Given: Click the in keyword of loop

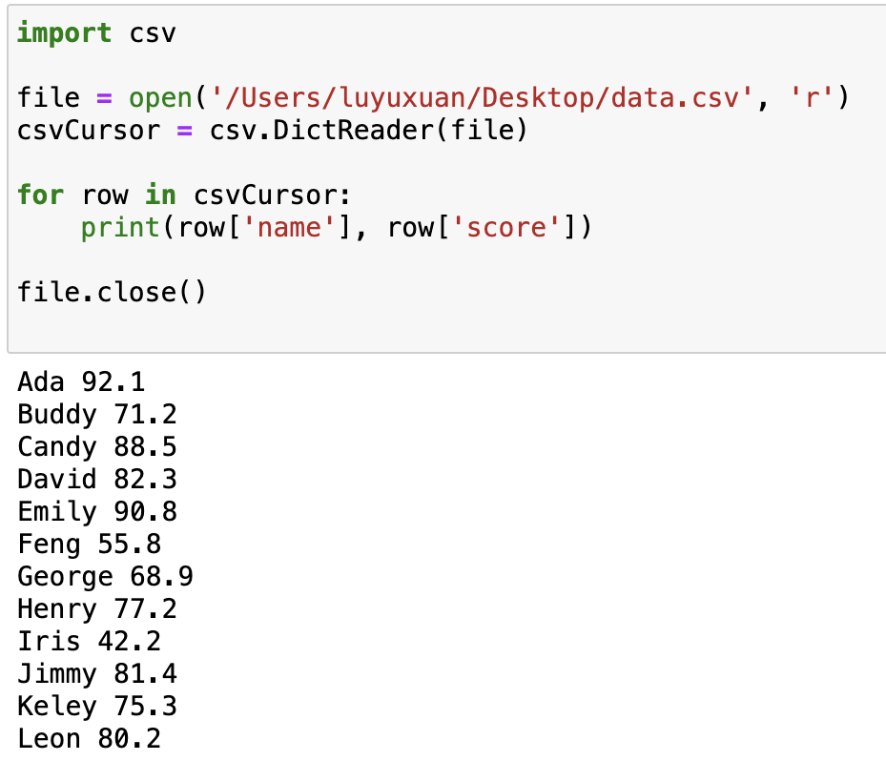Looking at the screenshot, I should [160, 195].
